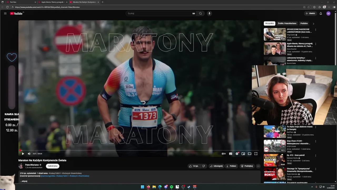
Task: Click Podziękuj thanks button
Action: [247, 166]
